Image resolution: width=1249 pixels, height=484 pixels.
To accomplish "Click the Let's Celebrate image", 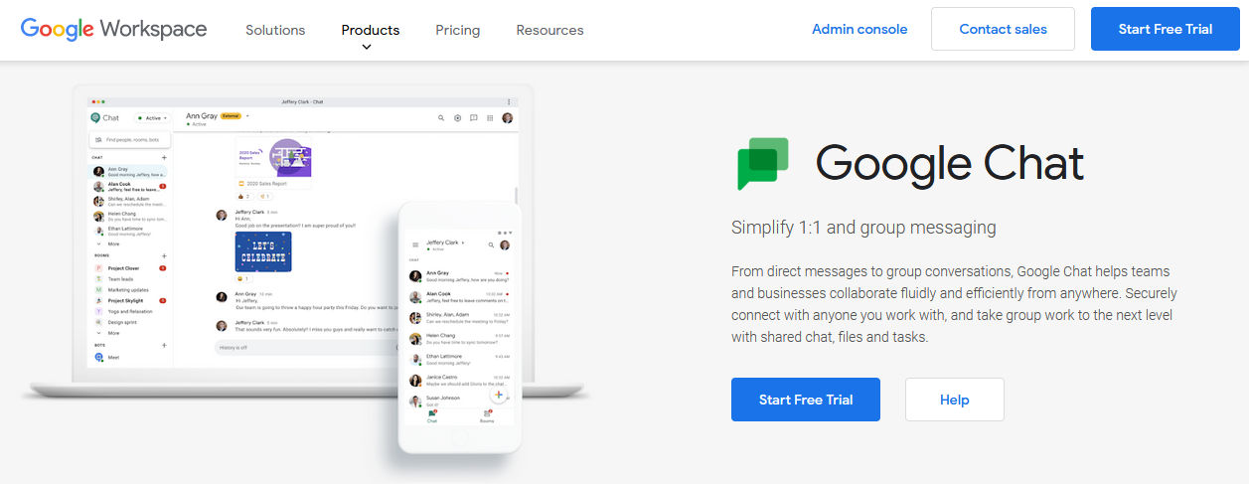I will tap(263, 251).
